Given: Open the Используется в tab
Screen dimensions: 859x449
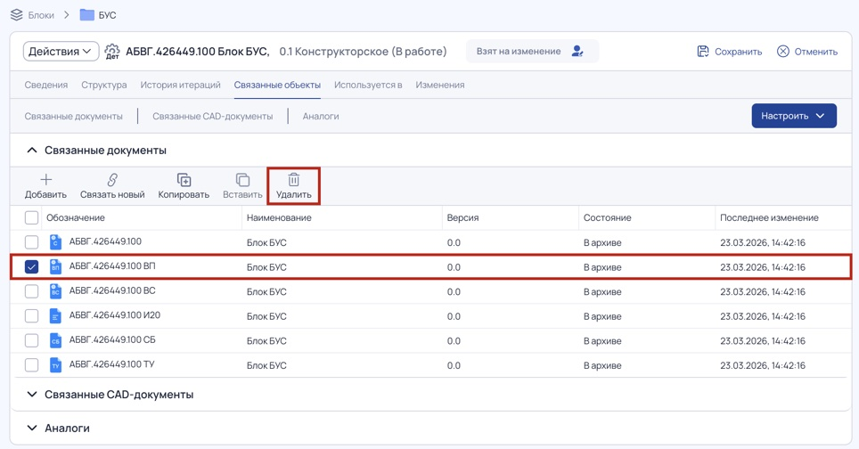Looking at the screenshot, I should point(368,85).
